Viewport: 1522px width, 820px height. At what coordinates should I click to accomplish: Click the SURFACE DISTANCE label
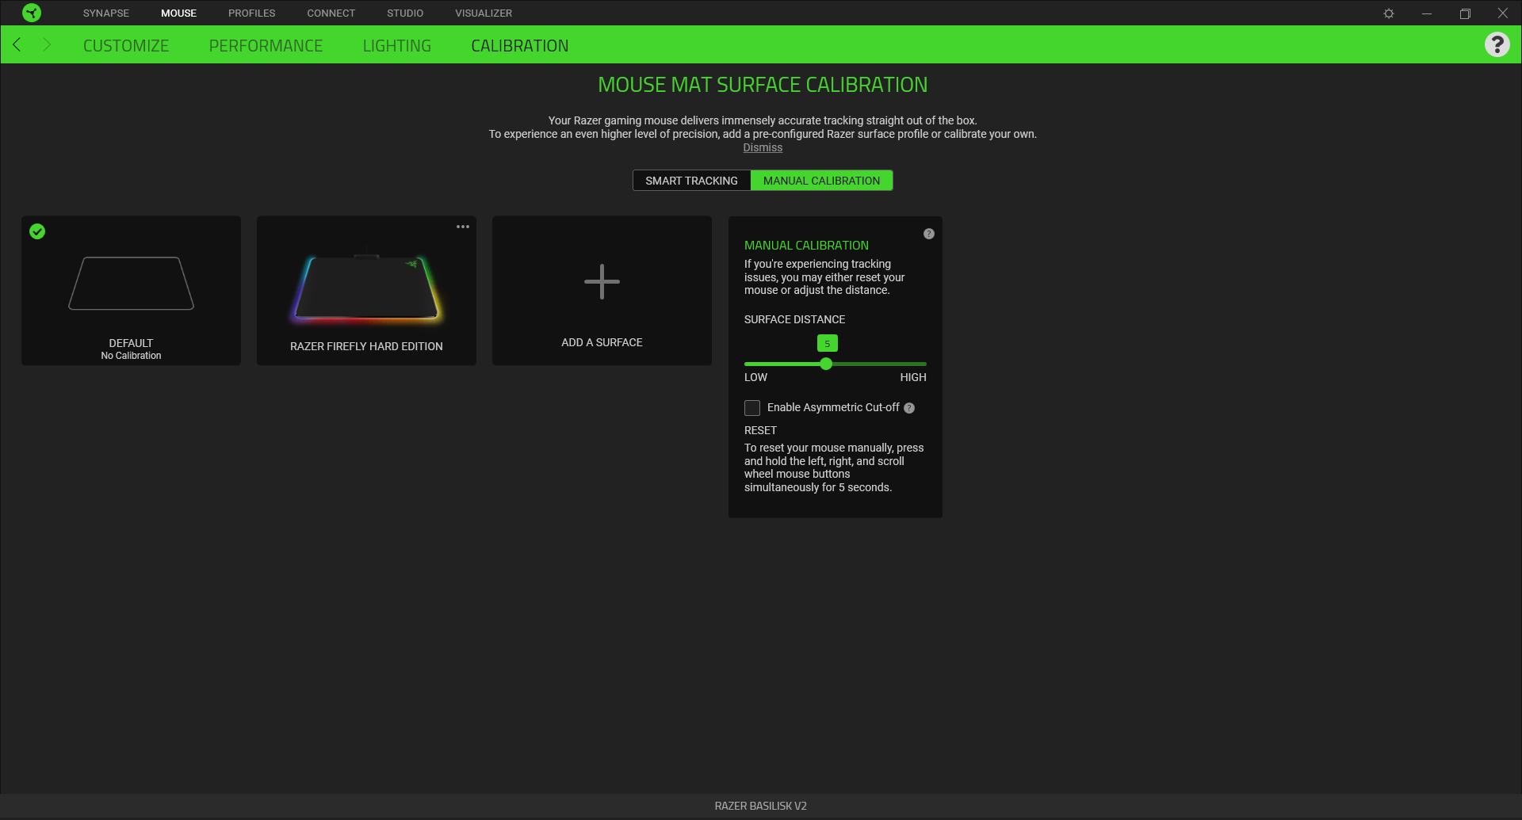click(794, 319)
